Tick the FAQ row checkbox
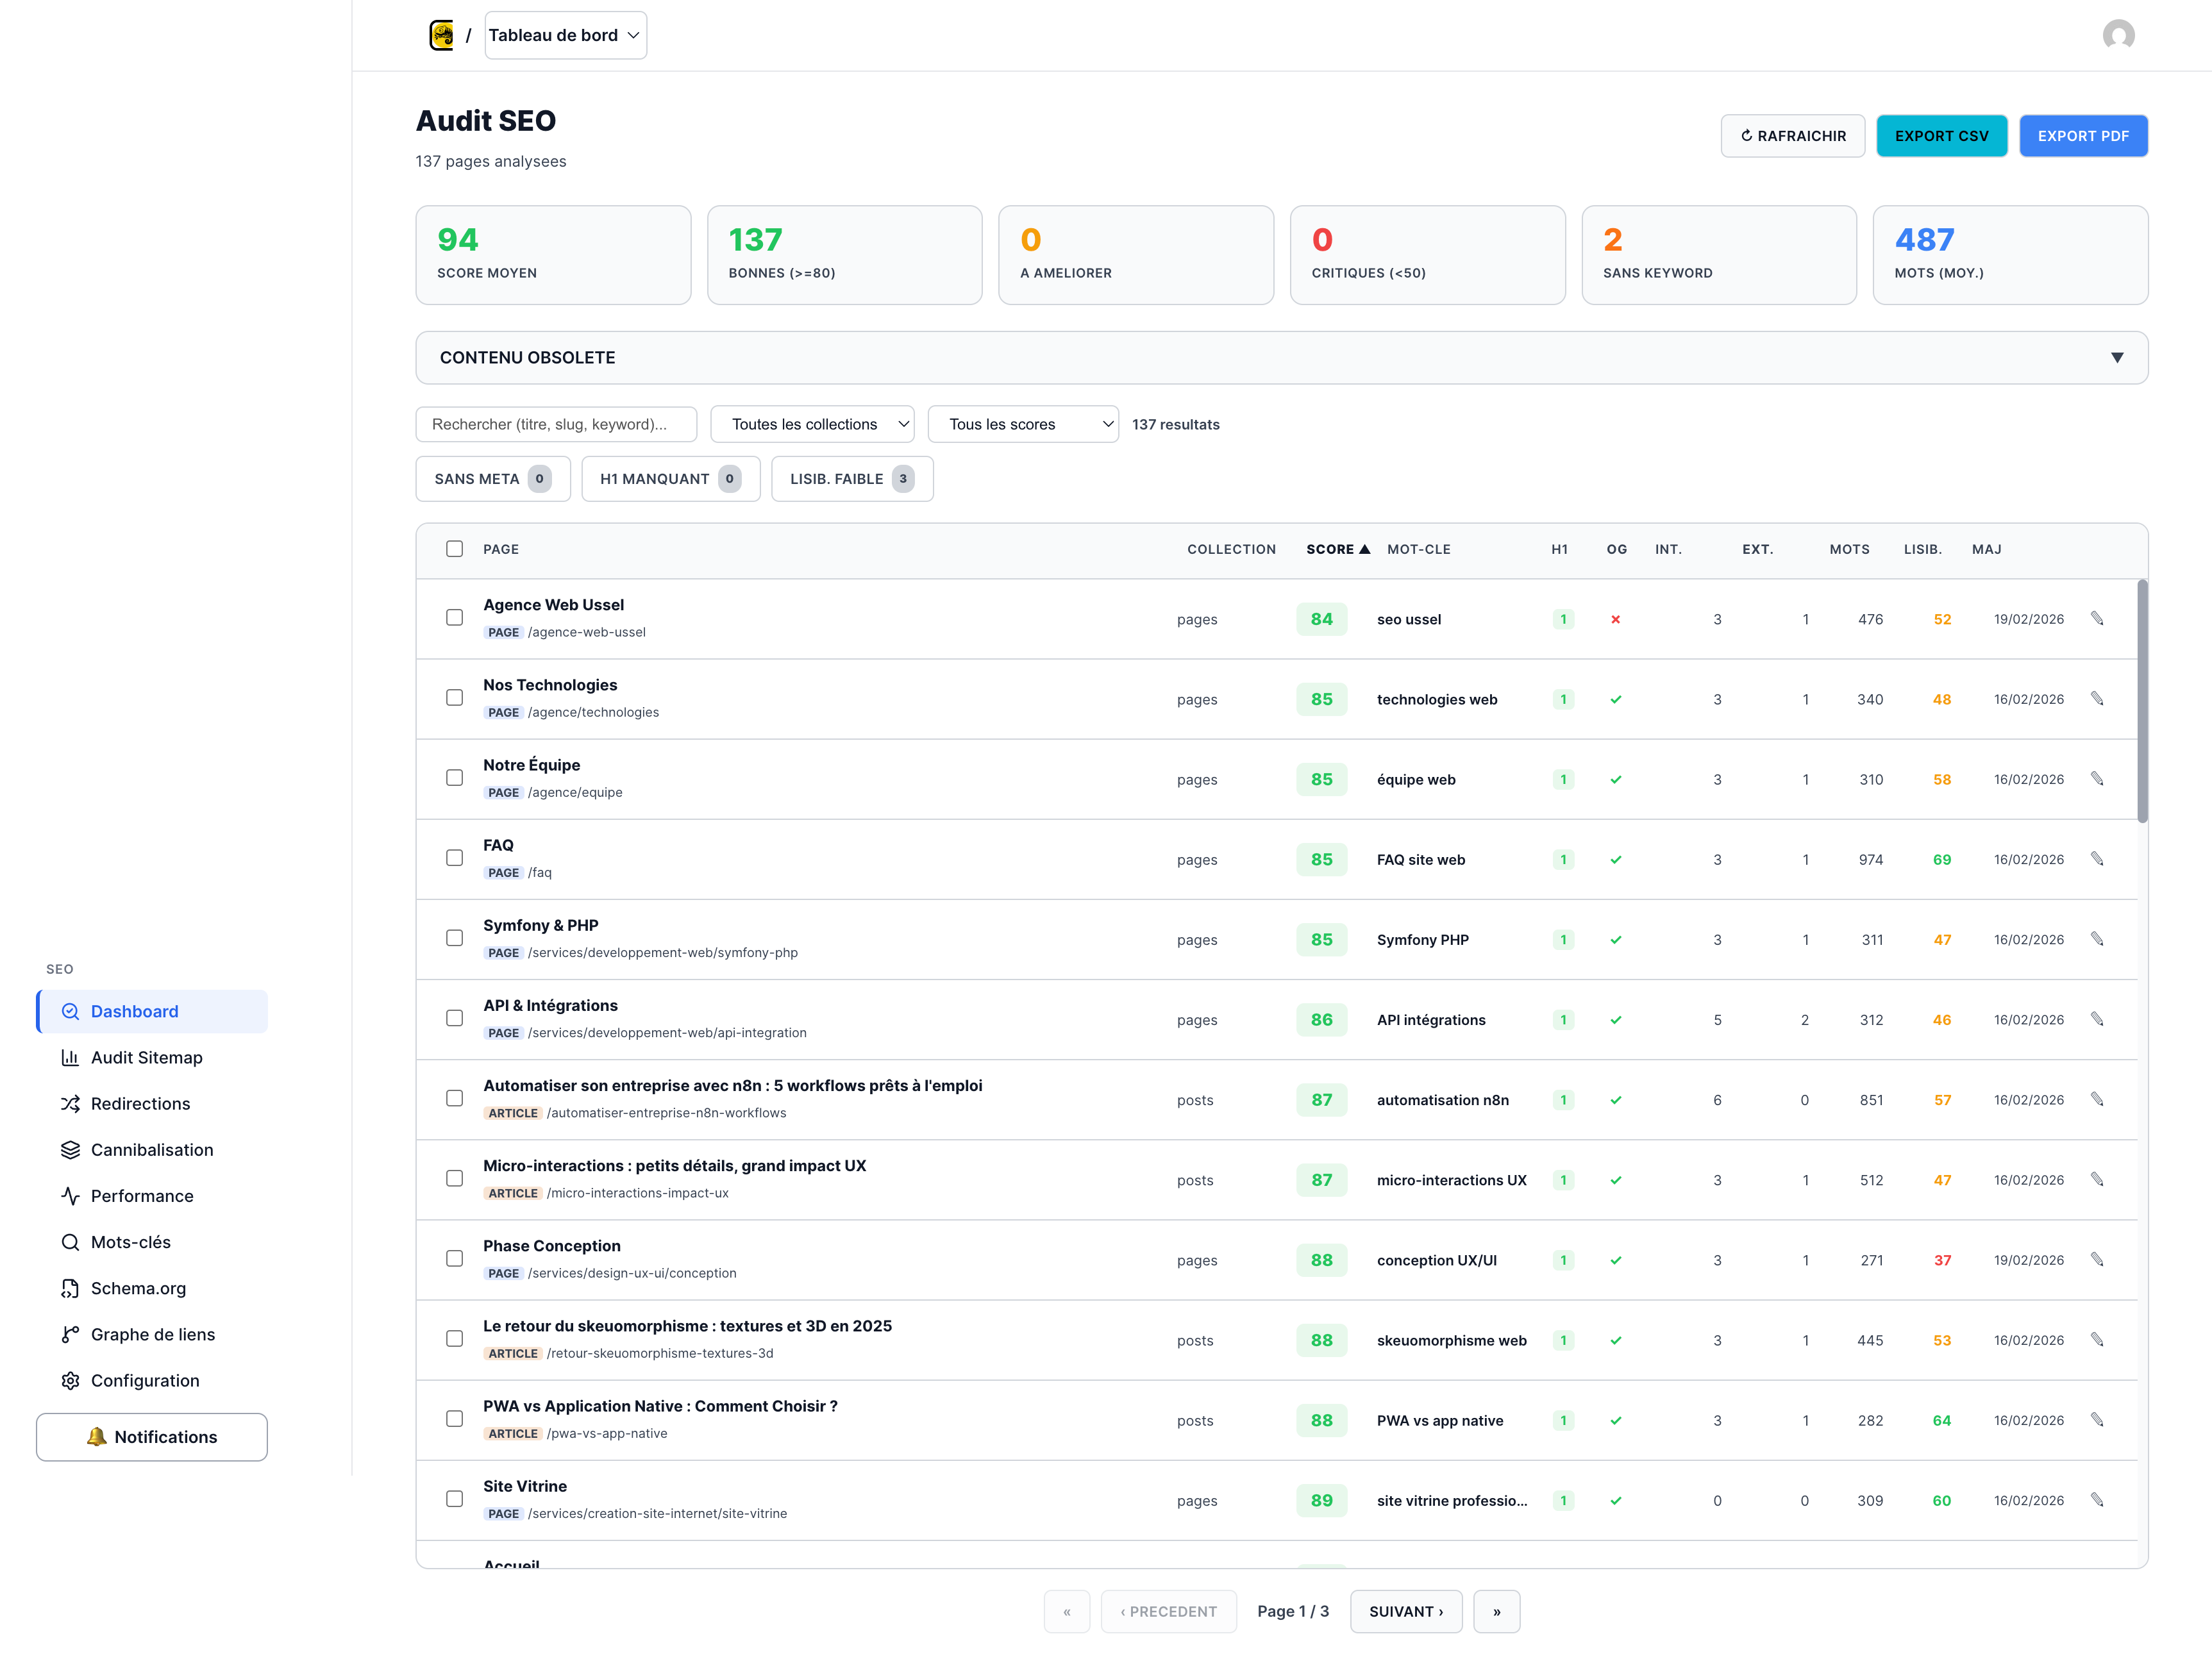The height and width of the screenshot is (1659, 2212). click(x=455, y=858)
